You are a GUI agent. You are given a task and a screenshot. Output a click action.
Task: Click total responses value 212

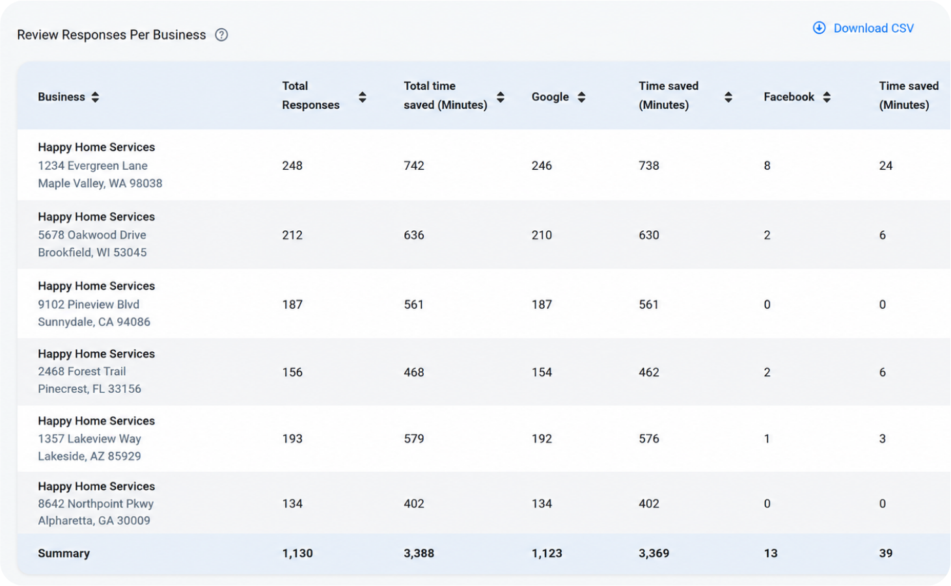(x=292, y=235)
